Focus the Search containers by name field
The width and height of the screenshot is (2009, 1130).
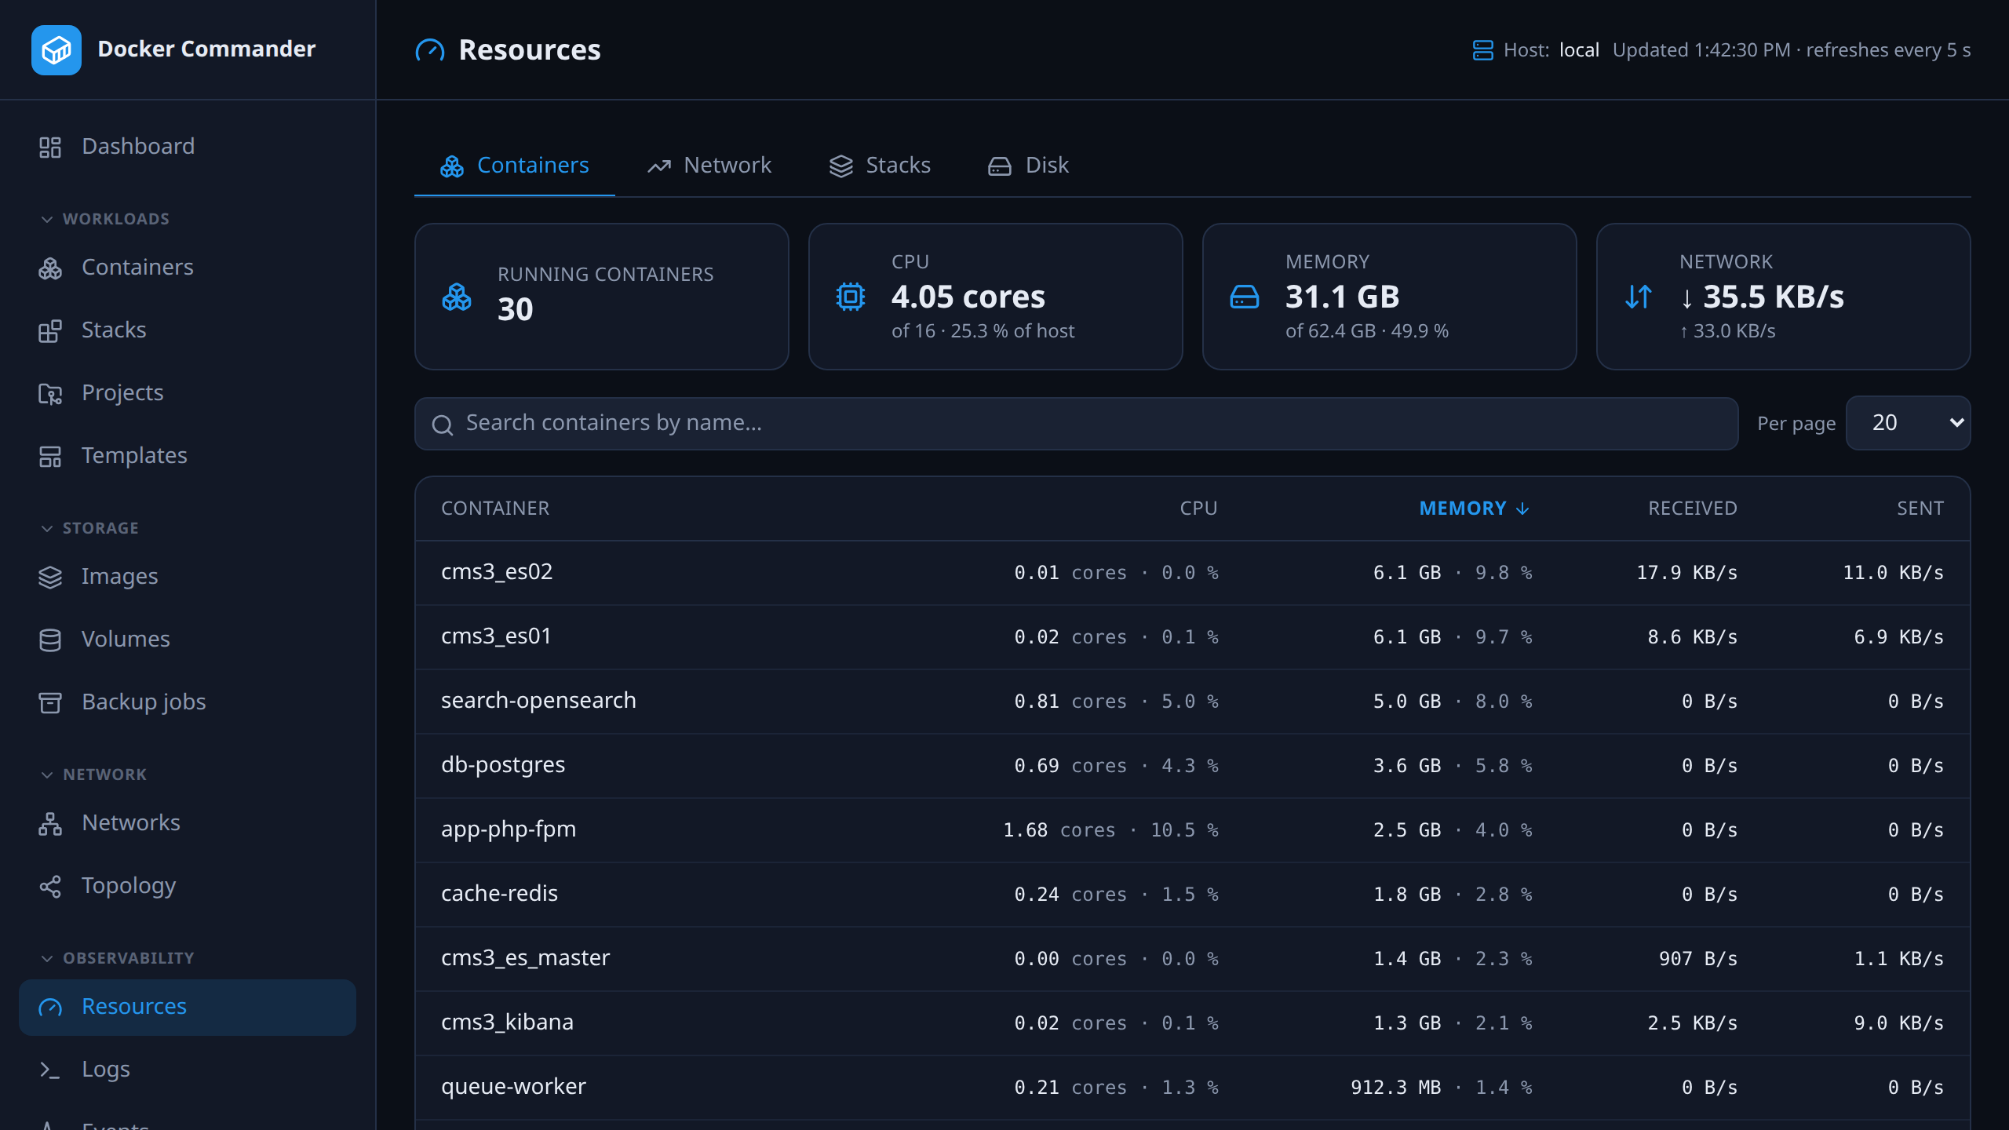coord(1076,423)
